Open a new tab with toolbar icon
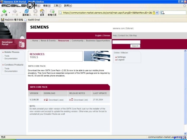 click(x=52, y=11)
